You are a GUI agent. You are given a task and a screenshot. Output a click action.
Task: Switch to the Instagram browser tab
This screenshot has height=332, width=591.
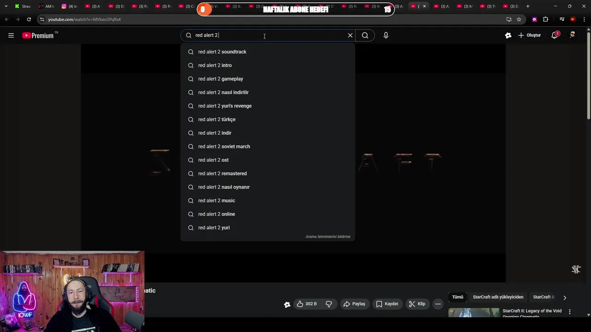(x=70, y=6)
